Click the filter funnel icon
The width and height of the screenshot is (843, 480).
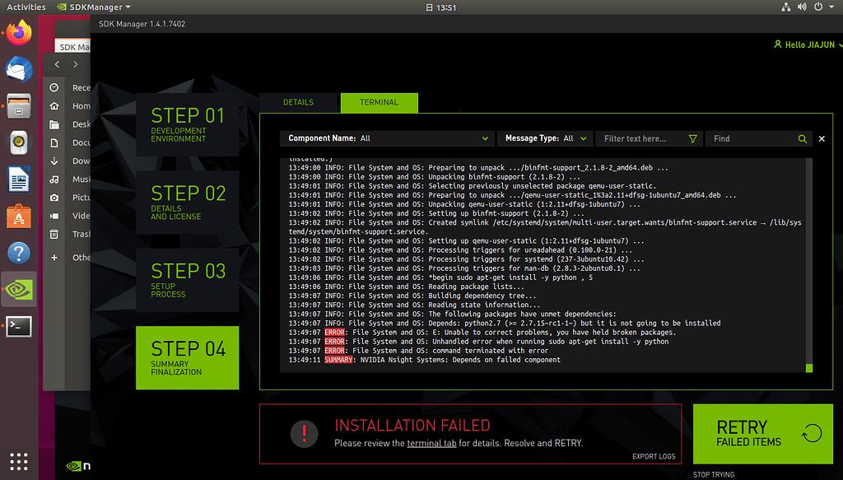click(692, 138)
